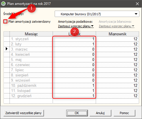The height and width of the screenshot is (119, 142).
Task: Select the '1. styczeń' row
Action: pyautogui.click(x=71, y=39)
